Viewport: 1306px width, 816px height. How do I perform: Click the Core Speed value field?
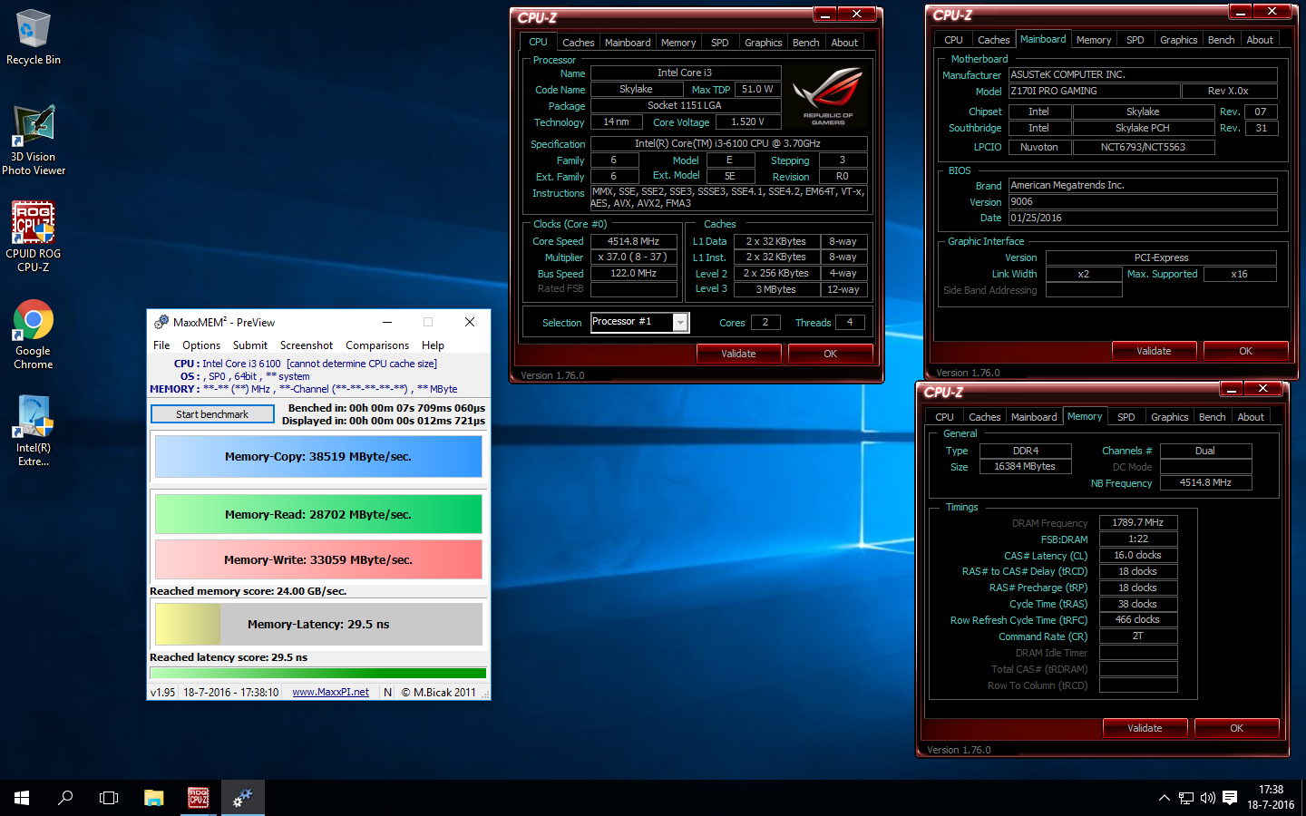pyautogui.click(x=633, y=241)
